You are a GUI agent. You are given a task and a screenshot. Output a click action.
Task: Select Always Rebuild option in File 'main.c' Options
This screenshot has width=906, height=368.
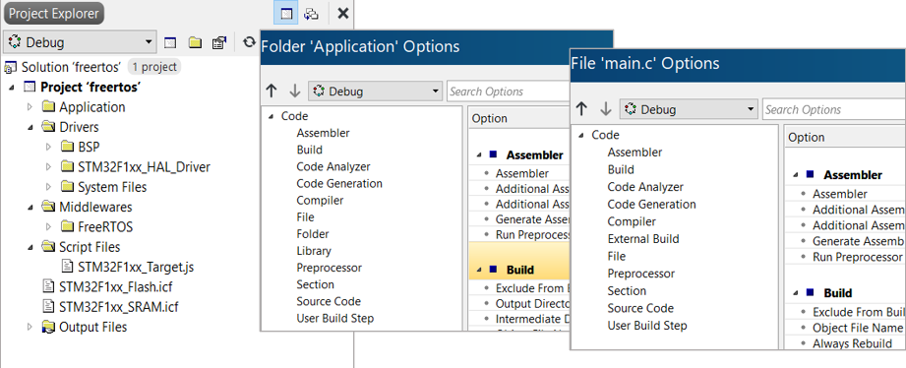click(852, 343)
